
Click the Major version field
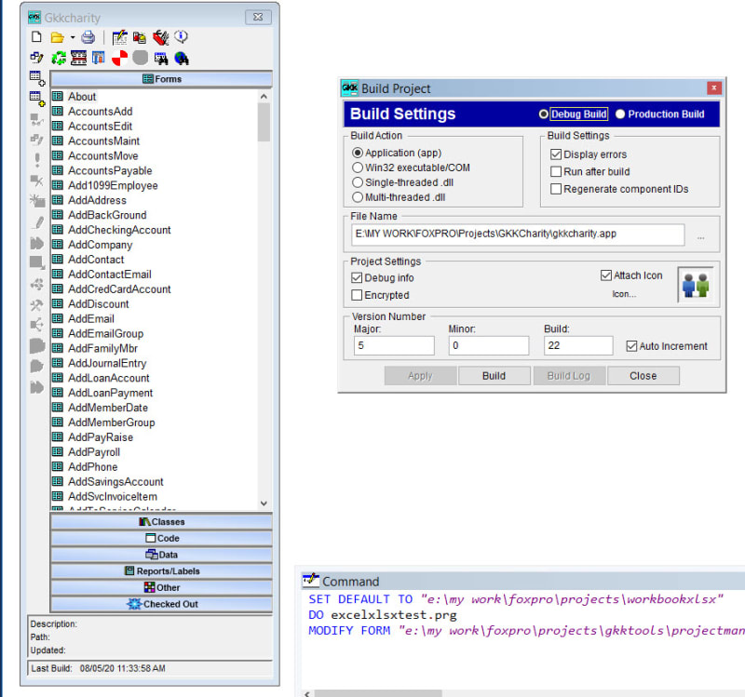pyautogui.click(x=394, y=345)
